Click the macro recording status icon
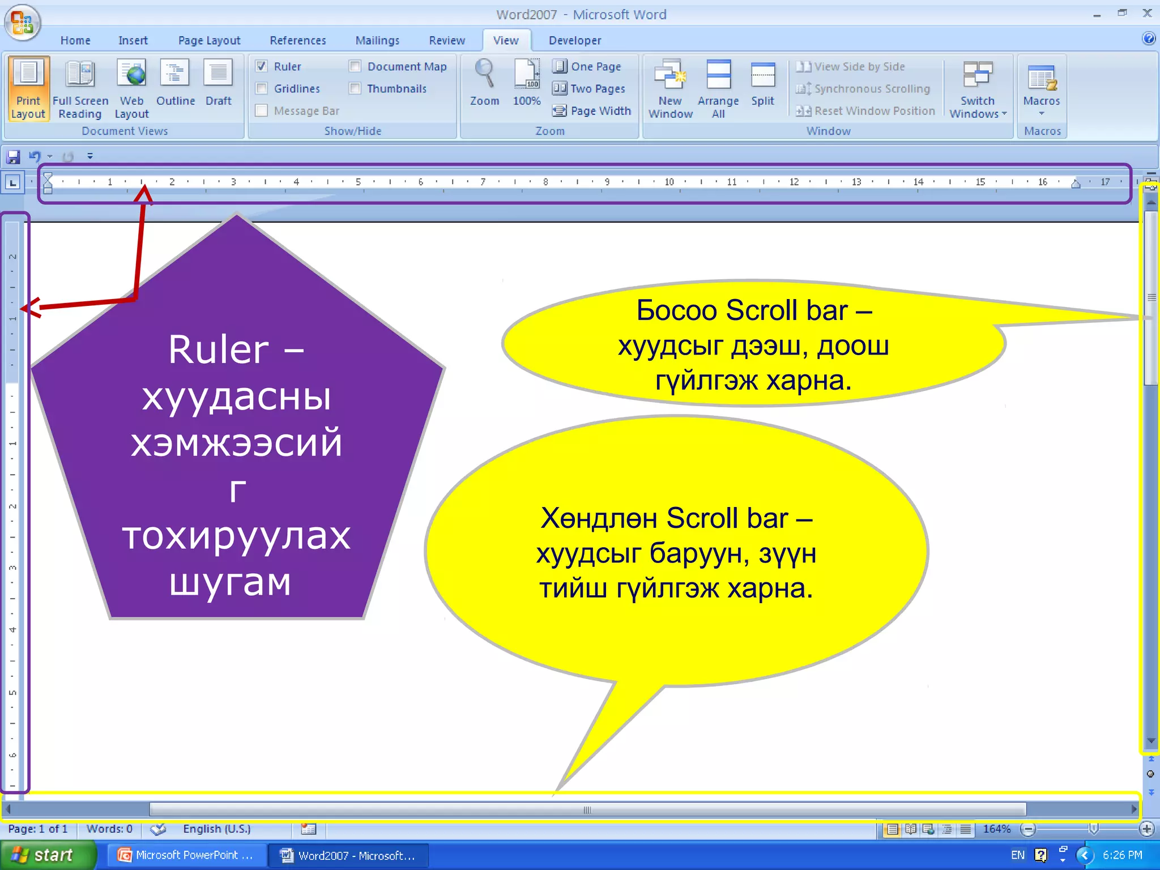 click(x=309, y=830)
